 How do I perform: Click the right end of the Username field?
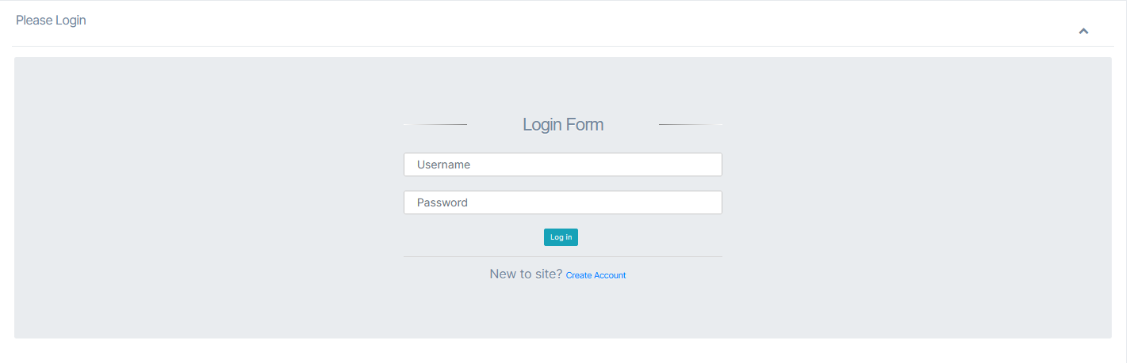(710, 164)
